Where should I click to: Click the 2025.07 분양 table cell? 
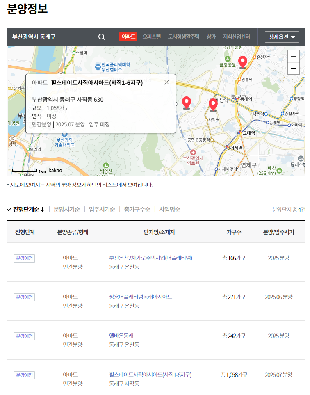(278, 375)
